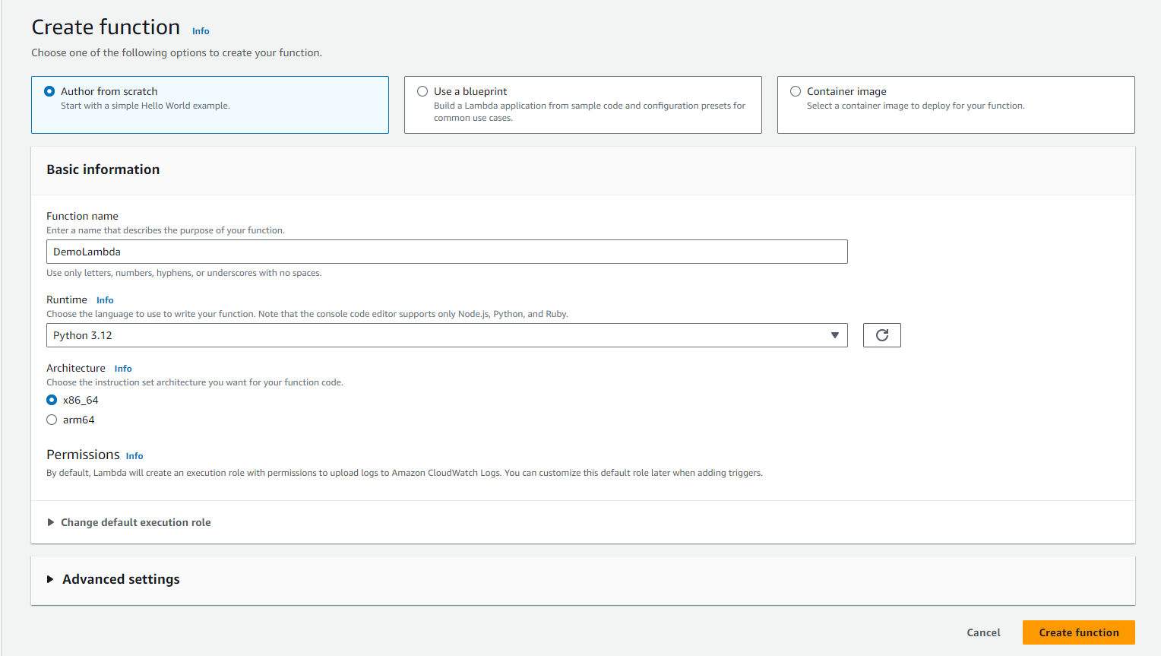
Task: Select arm64 architecture
Action: 52,420
